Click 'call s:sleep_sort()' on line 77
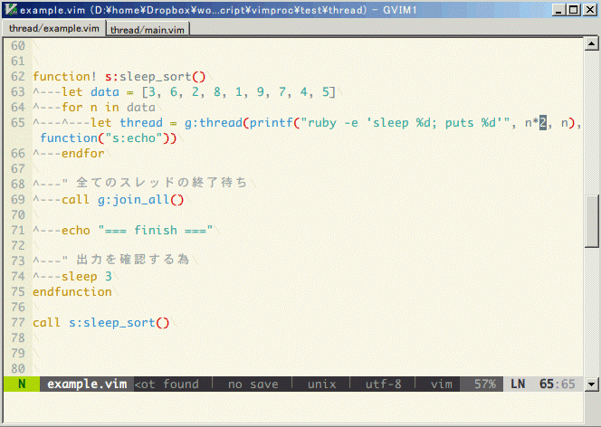The width and height of the screenshot is (601, 427). click(x=100, y=322)
